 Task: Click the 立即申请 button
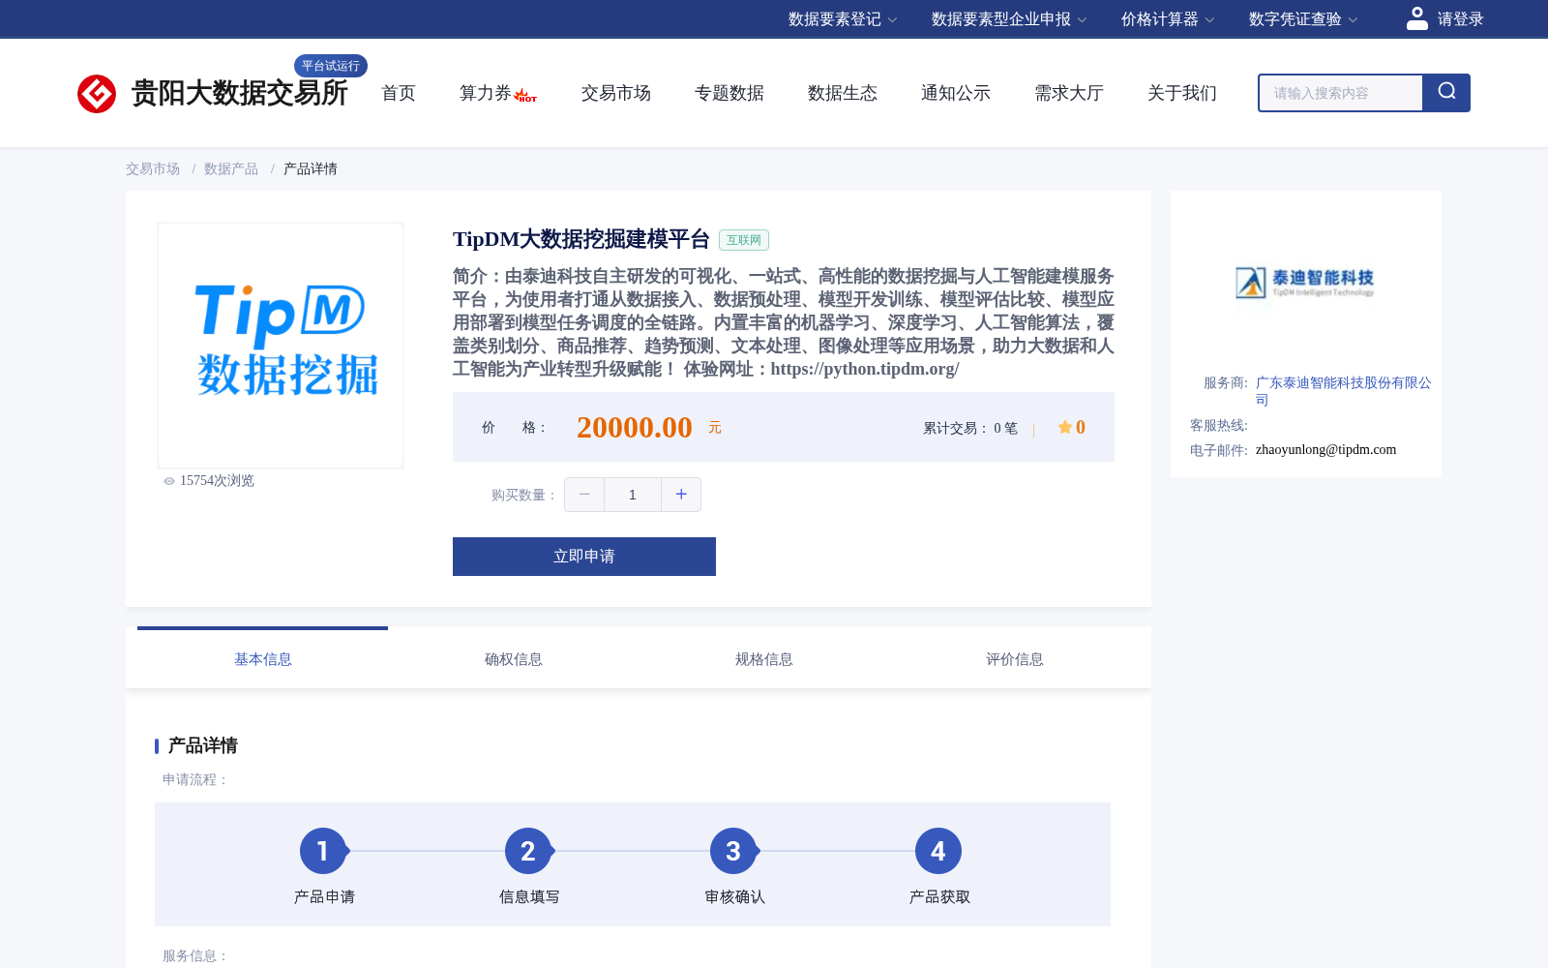(x=584, y=557)
